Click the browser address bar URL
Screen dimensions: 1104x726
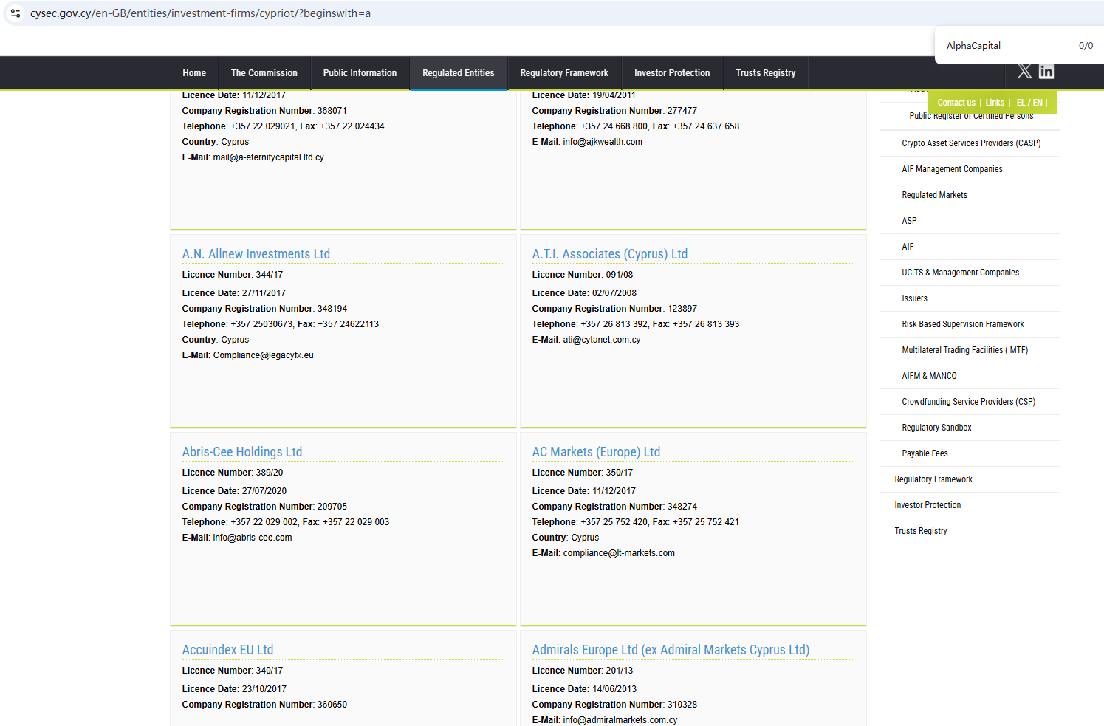click(200, 13)
